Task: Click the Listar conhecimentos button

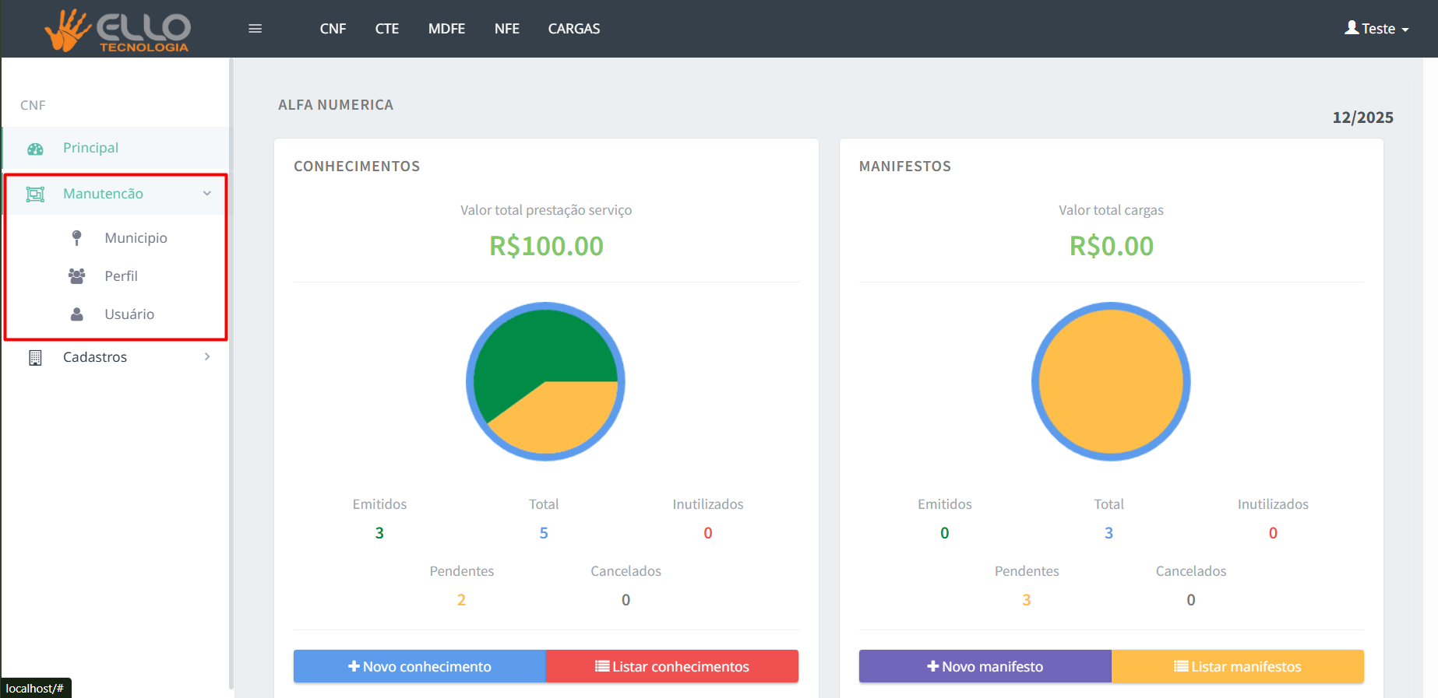Action: 672,667
